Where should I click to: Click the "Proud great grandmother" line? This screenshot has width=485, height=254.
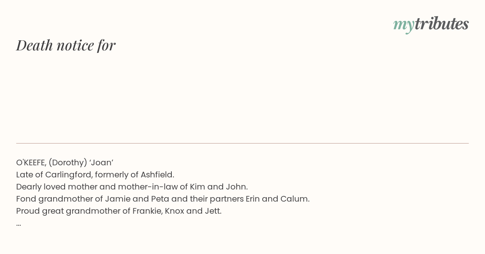coord(119,211)
